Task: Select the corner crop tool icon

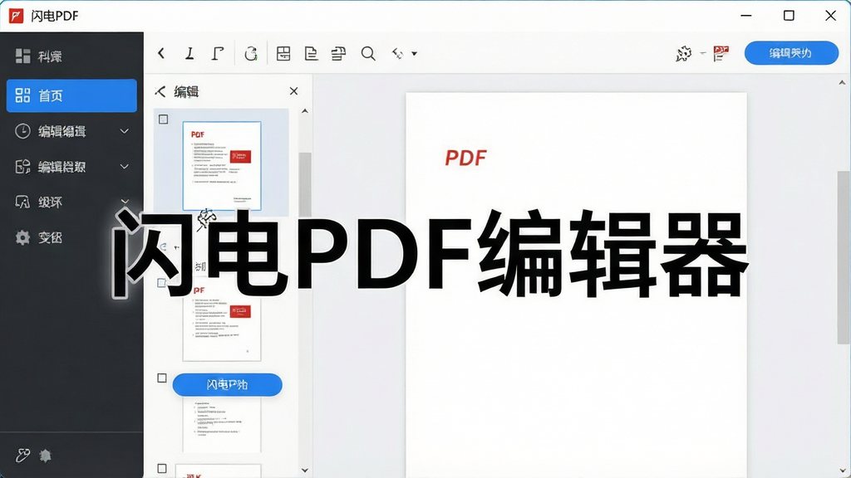Action: click(218, 53)
